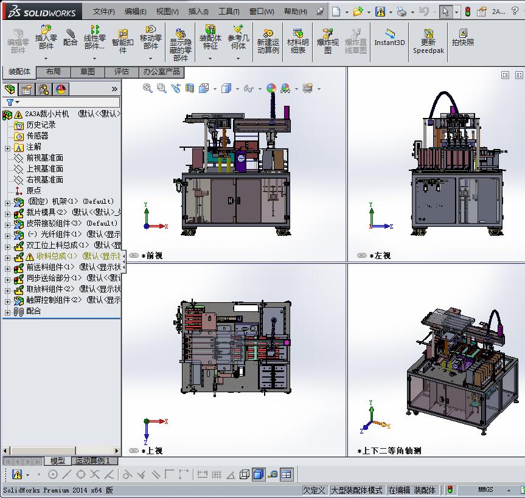Image resolution: width=525 pixels, height=498 pixels.
Task: Expand 配合 mates folder node
Action: (7, 313)
